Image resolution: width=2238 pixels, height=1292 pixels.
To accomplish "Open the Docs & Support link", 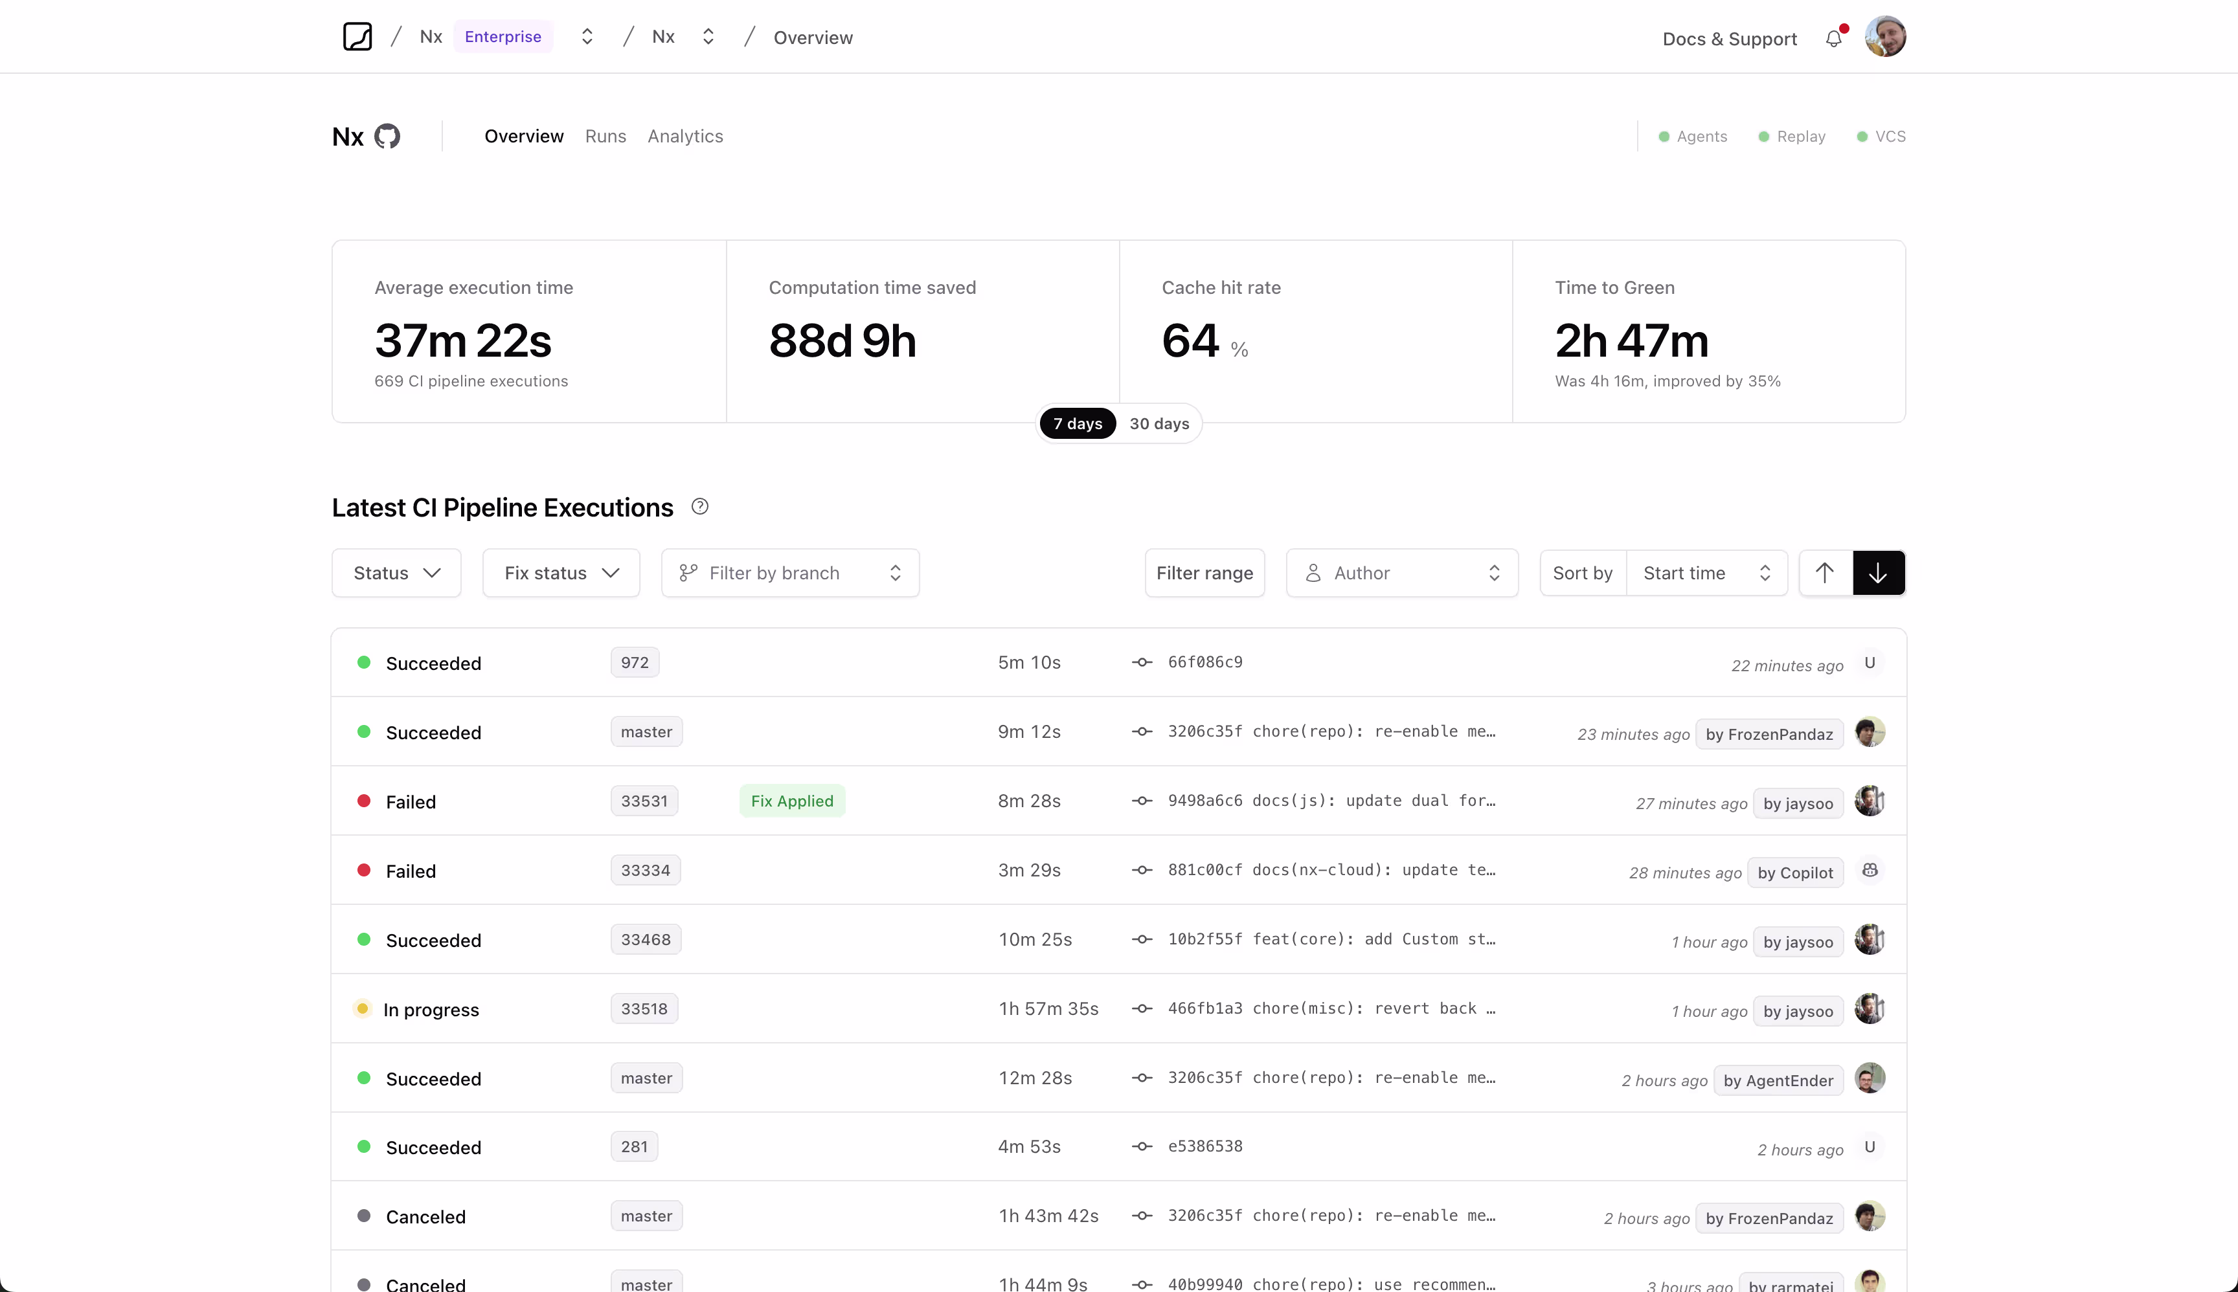I will click(x=1728, y=38).
